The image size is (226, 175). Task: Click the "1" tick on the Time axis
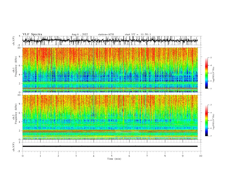[40, 156]
